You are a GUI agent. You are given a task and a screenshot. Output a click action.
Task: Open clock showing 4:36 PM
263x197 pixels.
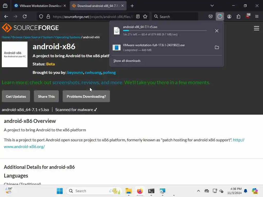[x=234, y=191]
